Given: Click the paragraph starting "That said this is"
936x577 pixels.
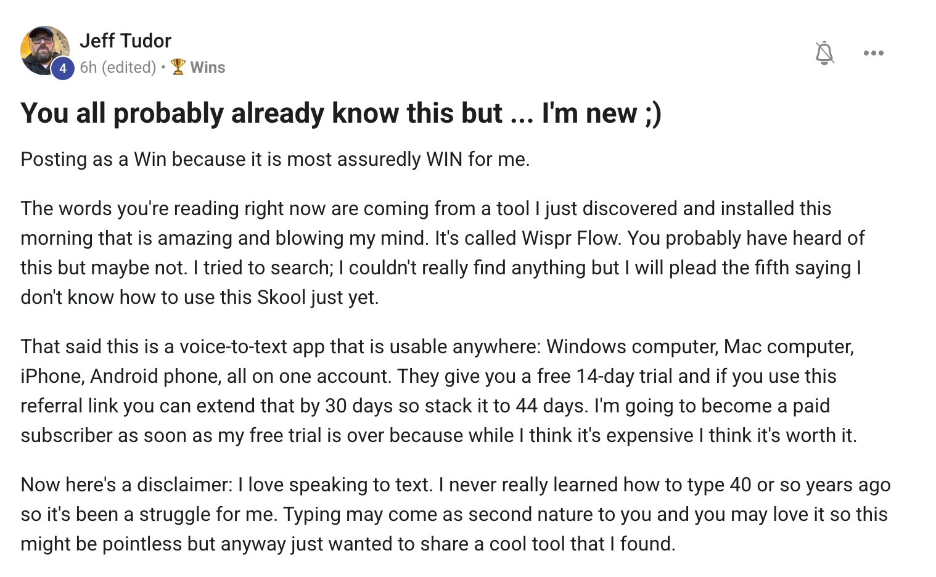Looking at the screenshot, I should point(438,391).
